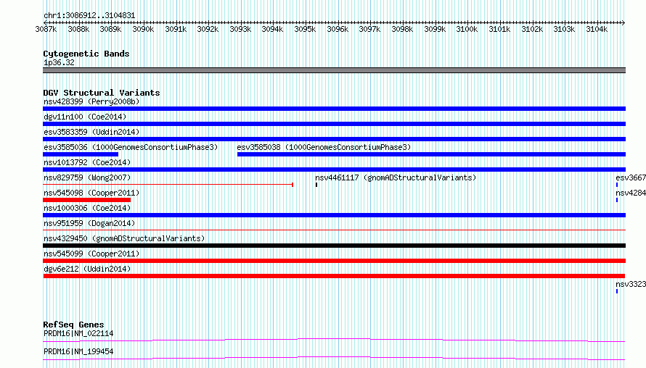The image size is (646, 368).
Task: Open variant nsv951959 (Dogan2014) label
Action: click(89, 223)
